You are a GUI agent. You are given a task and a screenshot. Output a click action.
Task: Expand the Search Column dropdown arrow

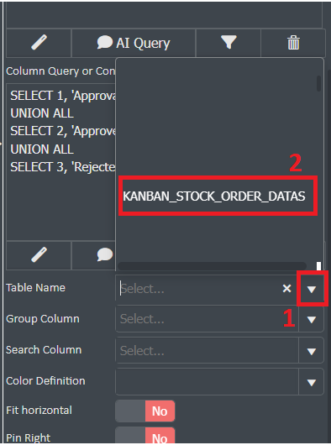pyautogui.click(x=312, y=351)
